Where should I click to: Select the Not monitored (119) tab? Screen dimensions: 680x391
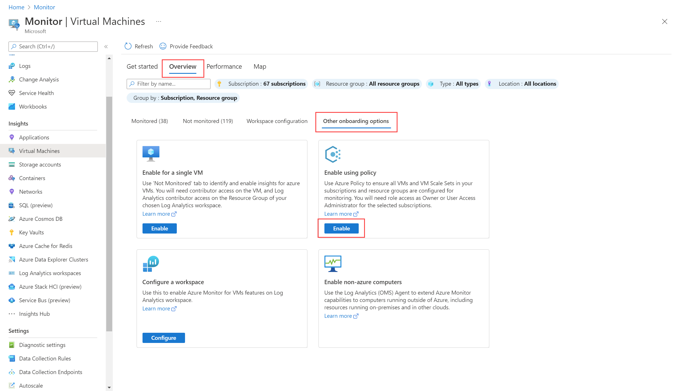click(x=208, y=121)
